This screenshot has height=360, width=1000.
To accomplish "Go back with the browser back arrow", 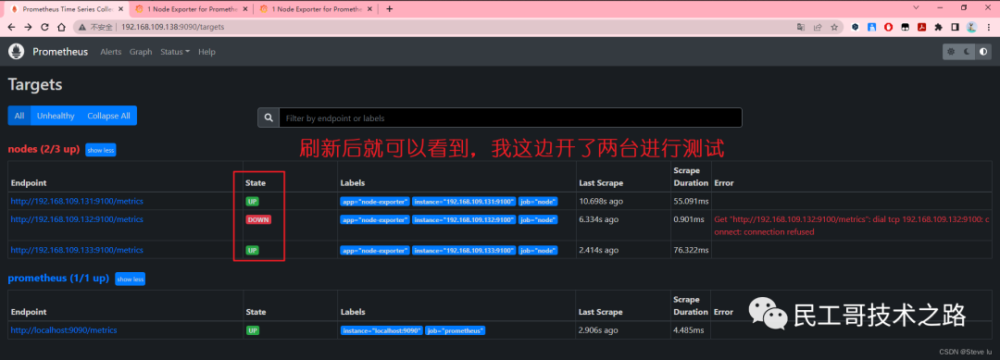I will [x=11, y=28].
